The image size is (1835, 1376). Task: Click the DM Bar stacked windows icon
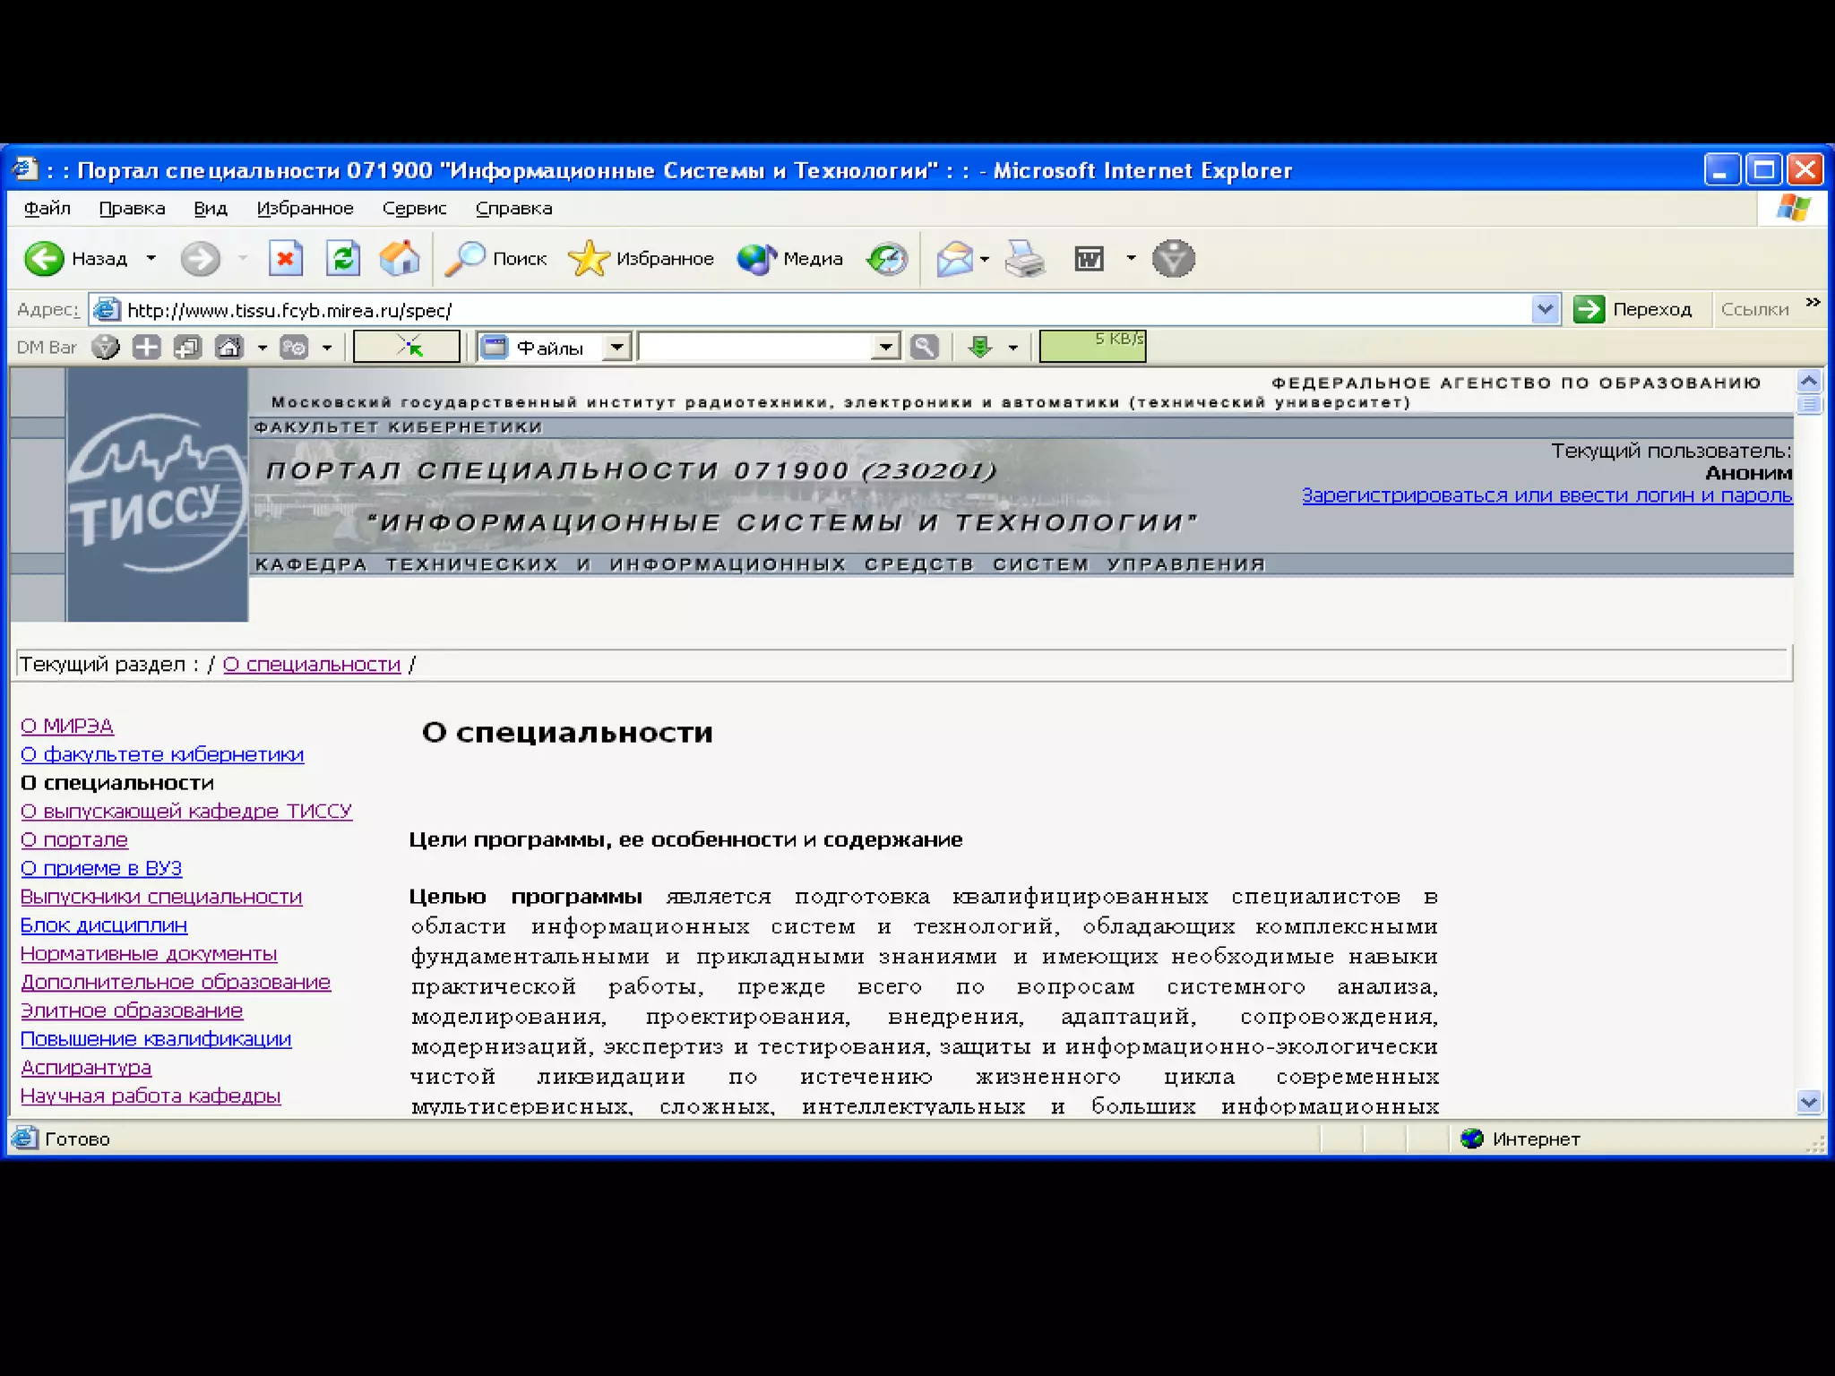(187, 347)
